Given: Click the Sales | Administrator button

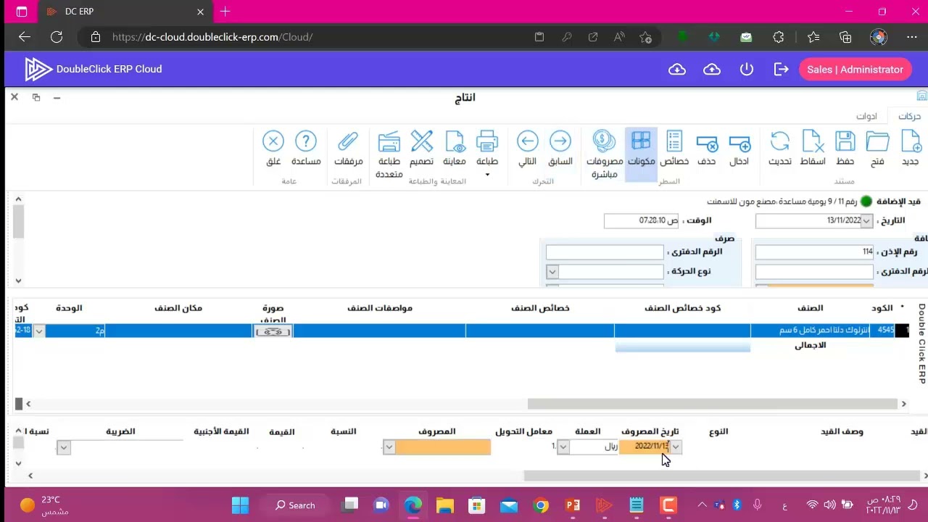Looking at the screenshot, I should pyautogui.click(x=855, y=70).
